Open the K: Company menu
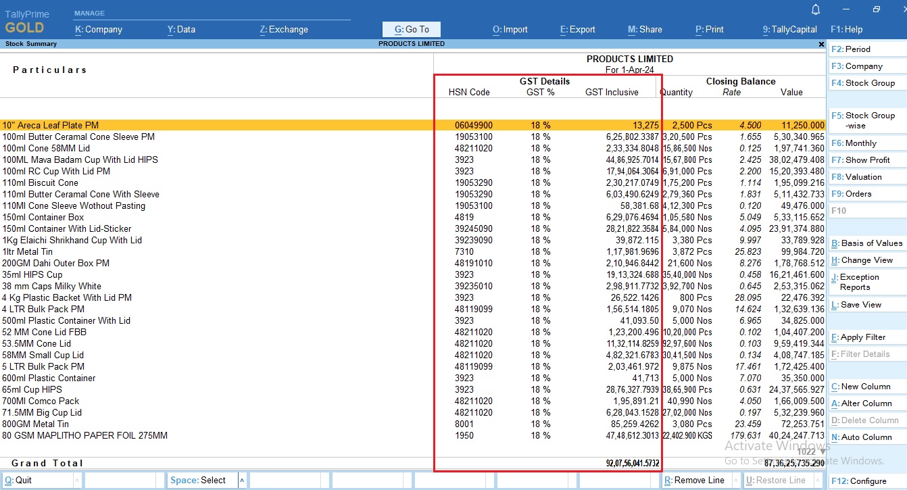Image resolution: width=907 pixels, height=490 pixels. tap(101, 29)
